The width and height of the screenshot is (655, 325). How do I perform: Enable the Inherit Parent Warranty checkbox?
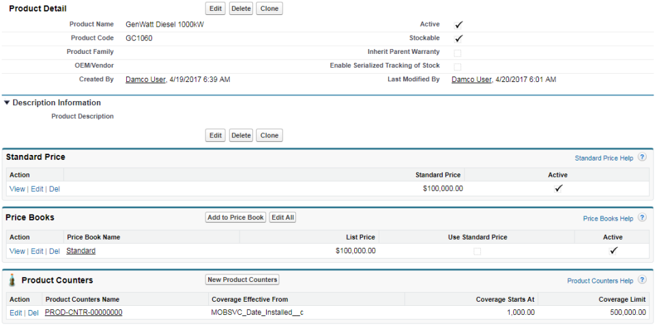pos(458,53)
